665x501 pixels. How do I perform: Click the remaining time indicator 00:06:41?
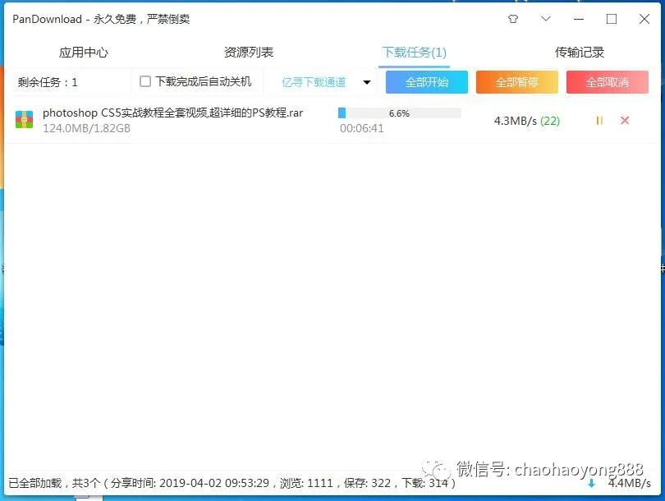click(x=361, y=128)
